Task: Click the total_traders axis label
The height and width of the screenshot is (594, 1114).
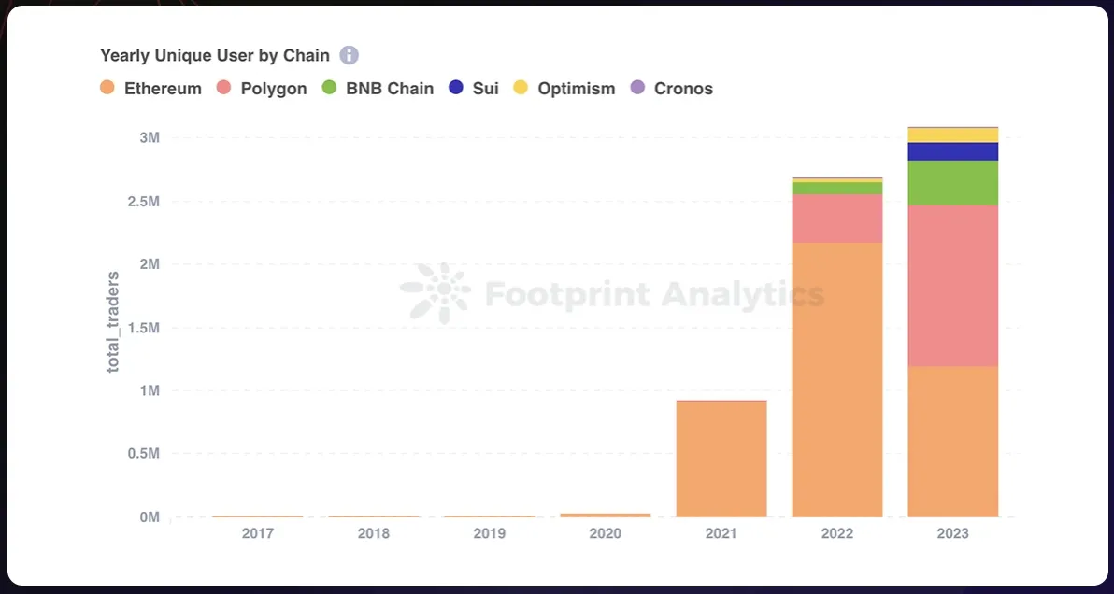Action: click(113, 321)
